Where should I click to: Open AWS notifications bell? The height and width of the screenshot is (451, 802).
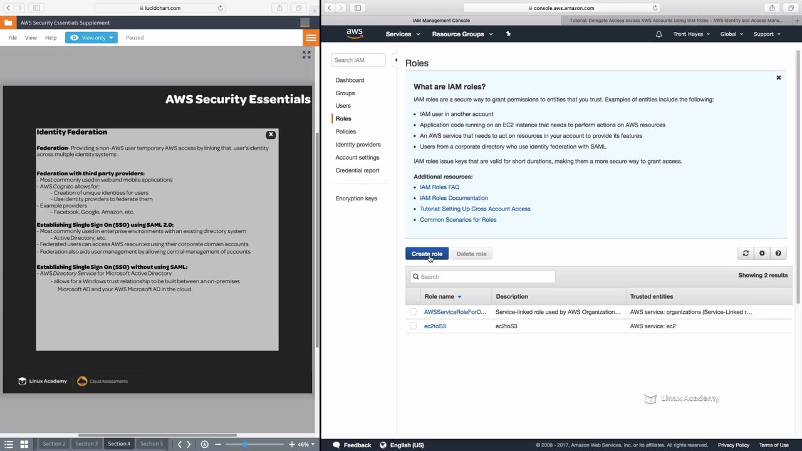[x=659, y=34]
